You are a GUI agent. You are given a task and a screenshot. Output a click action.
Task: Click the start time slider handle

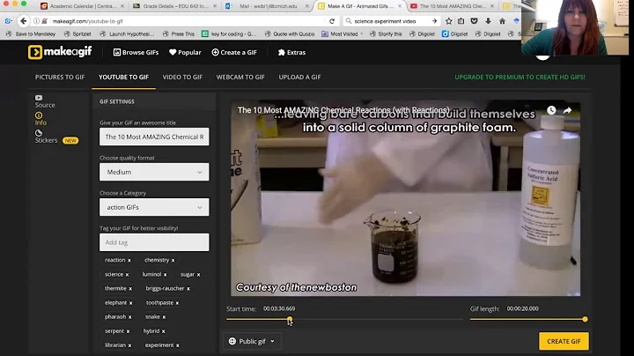tap(290, 319)
